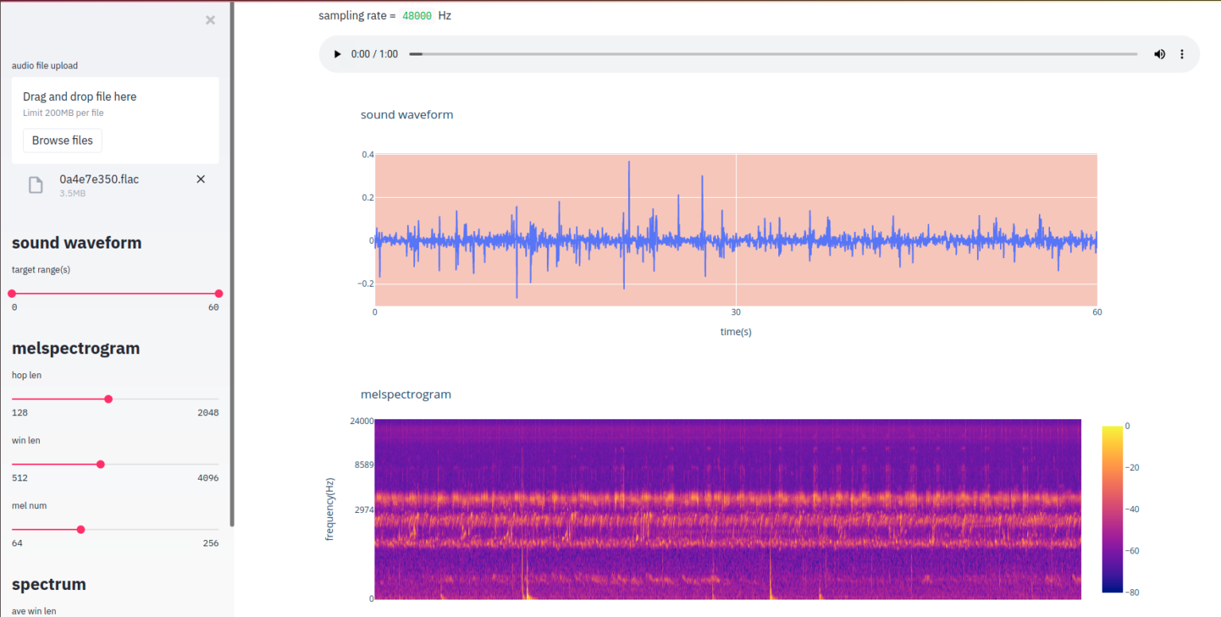Click the audio player seek bar

click(x=773, y=54)
